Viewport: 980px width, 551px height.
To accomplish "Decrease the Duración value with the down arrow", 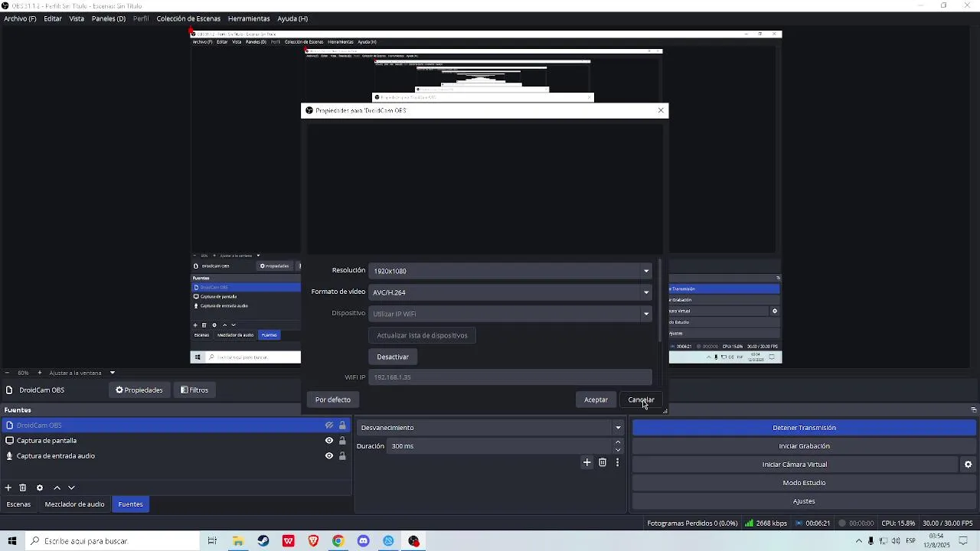I will click(618, 450).
